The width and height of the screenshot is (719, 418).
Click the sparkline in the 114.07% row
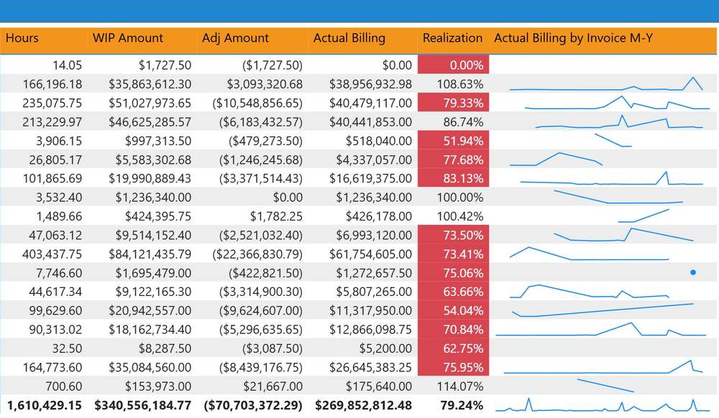coord(605,386)
